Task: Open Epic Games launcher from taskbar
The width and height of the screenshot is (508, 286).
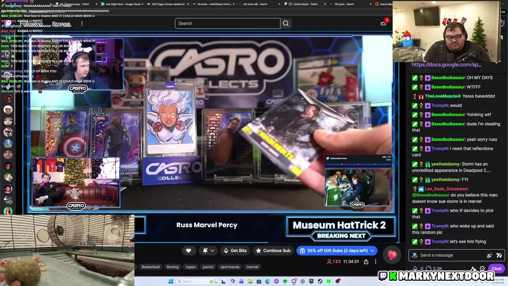Action: (311, 281)
